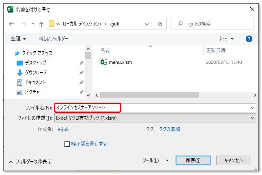Open the ピクチャ folder
Image resolution: width=262 pixels, height=175 pixels.
coord(32,92)
